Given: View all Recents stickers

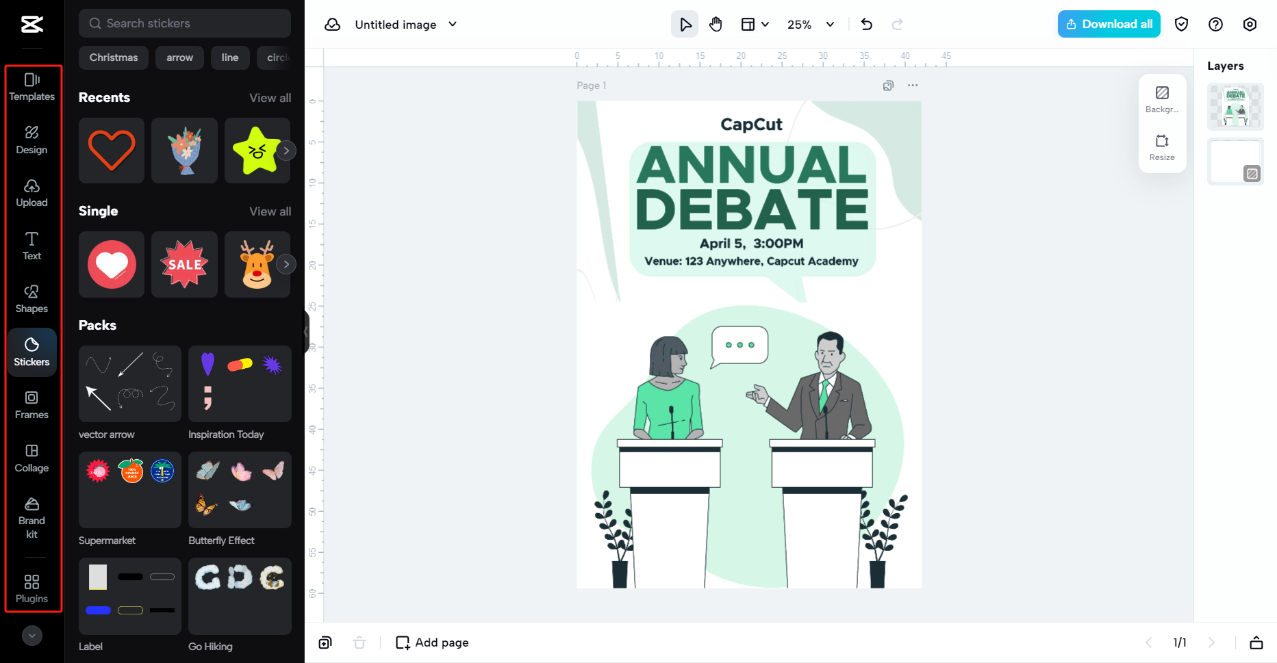Looking at the screenshot, I should pyautogui.click(x=270, y=98).
